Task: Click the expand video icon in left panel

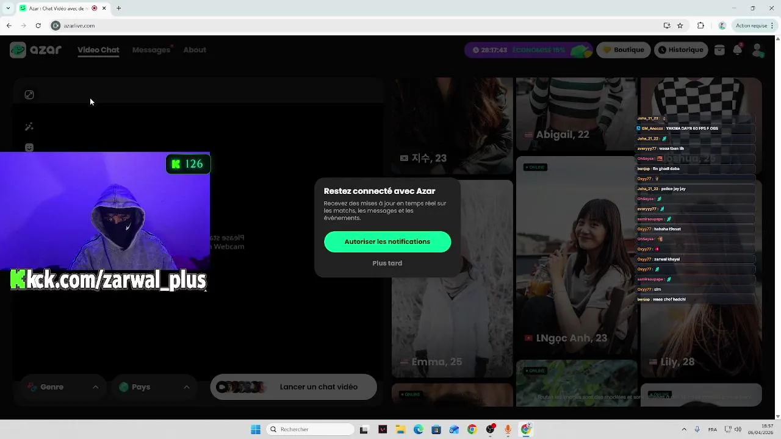Action: pyautogui.click(x=29, y=95)
